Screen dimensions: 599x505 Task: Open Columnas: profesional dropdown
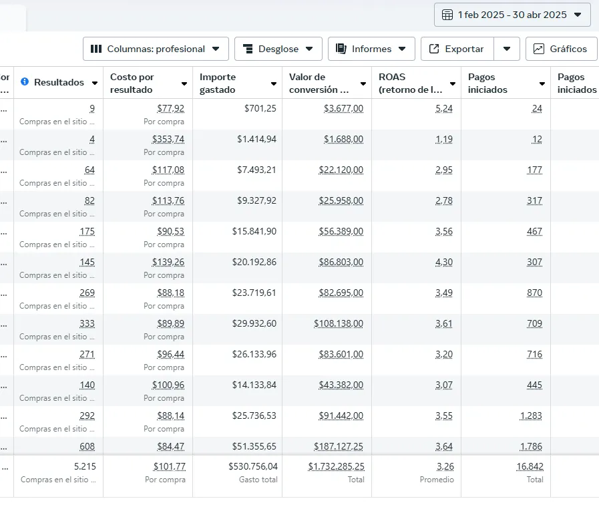point(156,49)
